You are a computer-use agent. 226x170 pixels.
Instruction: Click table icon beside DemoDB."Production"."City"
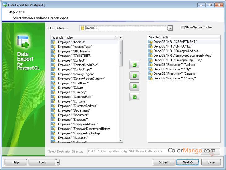coord(150,69)
